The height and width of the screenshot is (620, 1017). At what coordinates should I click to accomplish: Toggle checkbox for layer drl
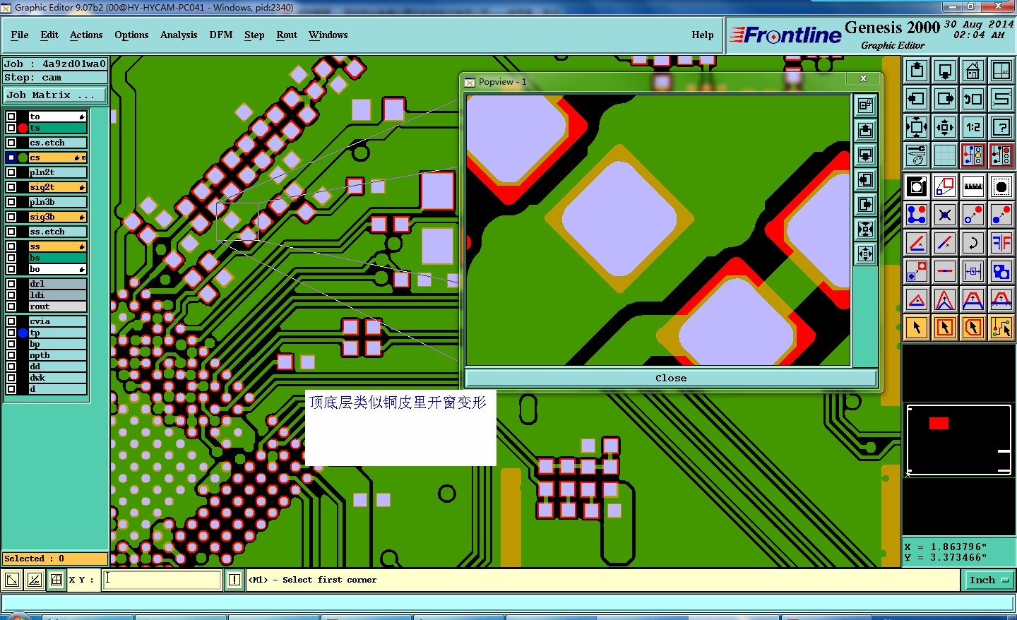(x=11, y=284)
